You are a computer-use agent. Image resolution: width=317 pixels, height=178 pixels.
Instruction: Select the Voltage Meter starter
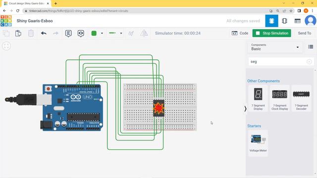(258, 143)
